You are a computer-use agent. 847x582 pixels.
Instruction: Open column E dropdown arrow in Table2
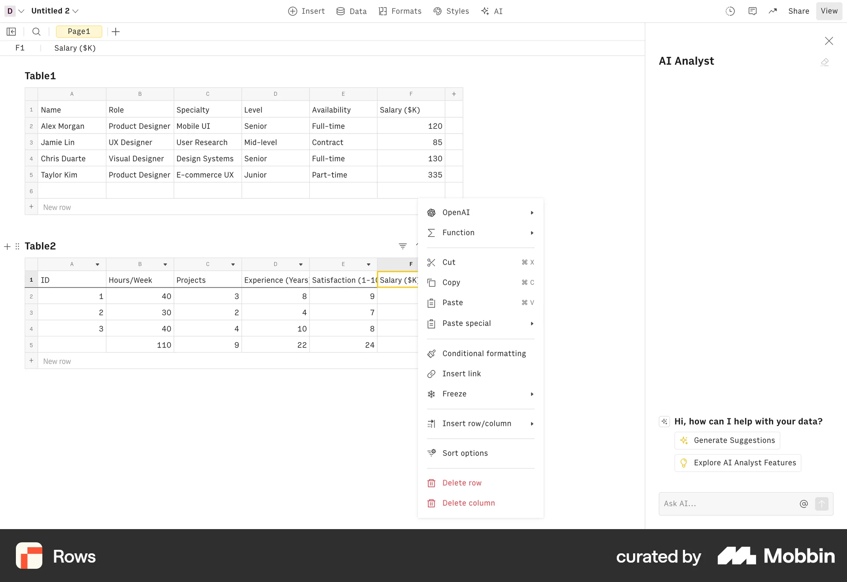(x=369, y=264)
